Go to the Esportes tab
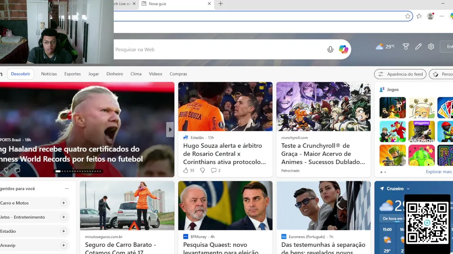This screenshot has width=453, height=254. [73, 74]
